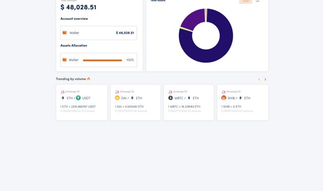323x191 pixels.
Task: Switch Total Assets to List view
Action: tap(257, 1)
